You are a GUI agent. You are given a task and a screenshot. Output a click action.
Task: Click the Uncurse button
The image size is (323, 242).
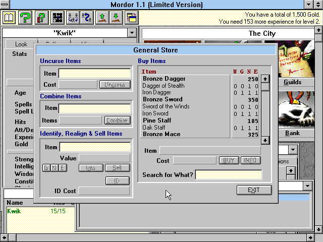click(115, 85)
